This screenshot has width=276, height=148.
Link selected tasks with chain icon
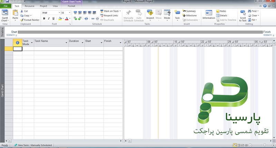click(x=93, y=19)
